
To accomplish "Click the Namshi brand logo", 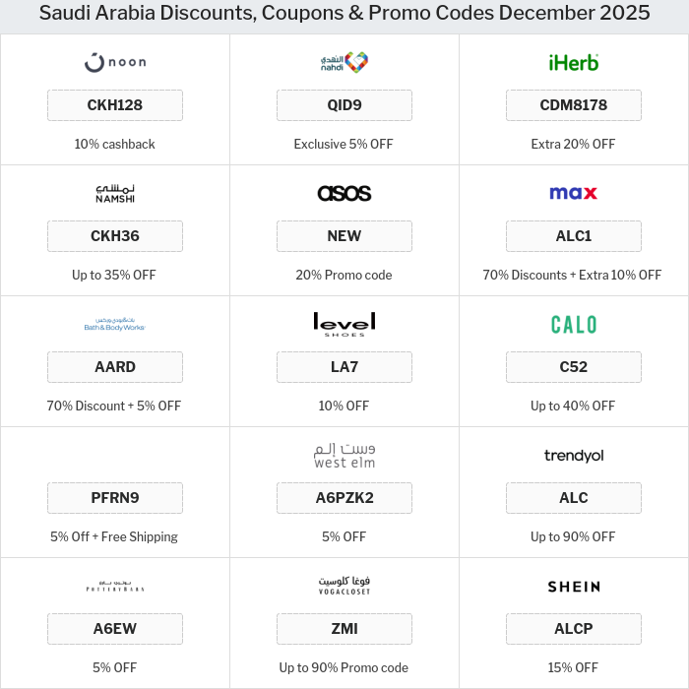I will [115, 193].
